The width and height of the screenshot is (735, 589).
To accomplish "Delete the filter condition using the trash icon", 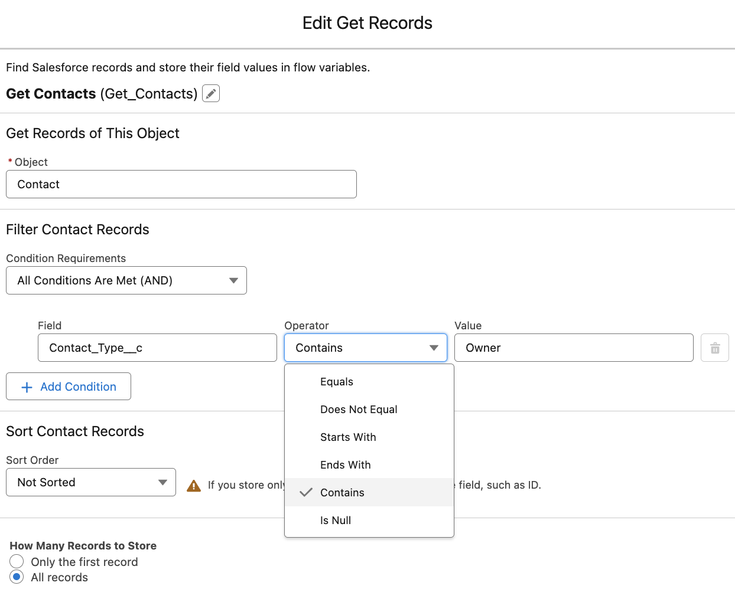I will [715, 348].
